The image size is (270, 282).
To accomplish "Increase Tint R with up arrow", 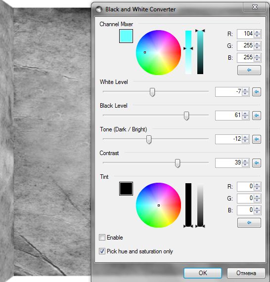I will [x=257, y=185].
